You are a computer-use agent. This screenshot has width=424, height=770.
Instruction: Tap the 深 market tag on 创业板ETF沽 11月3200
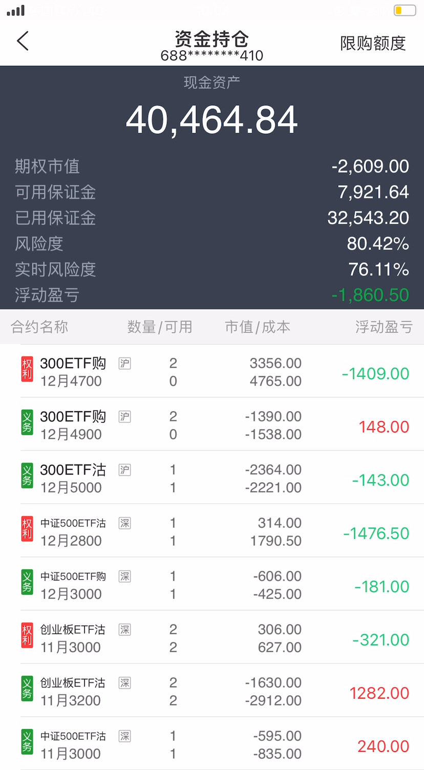point(124,683)
